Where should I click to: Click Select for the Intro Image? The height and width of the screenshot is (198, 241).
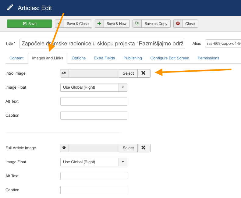128,73
